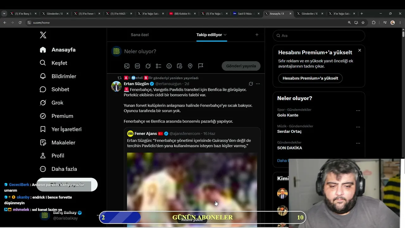Go to Profil page

pyautogui.click(x=52, y=156)
